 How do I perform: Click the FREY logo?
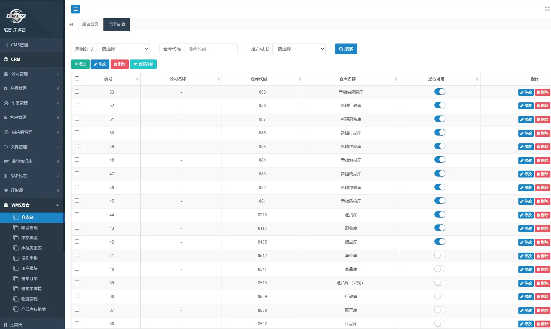[16, 16]
